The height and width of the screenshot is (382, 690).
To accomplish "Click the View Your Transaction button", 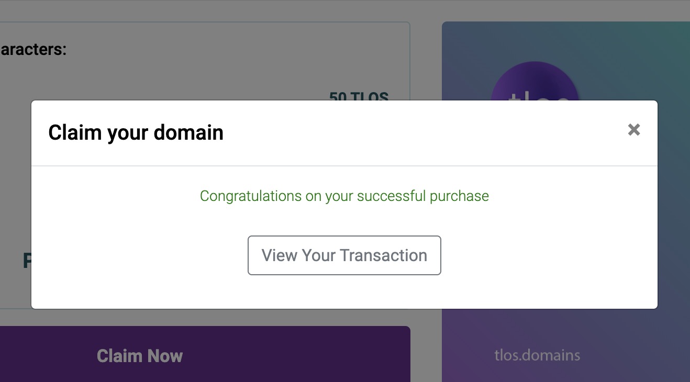I will [x=344, y=255].
